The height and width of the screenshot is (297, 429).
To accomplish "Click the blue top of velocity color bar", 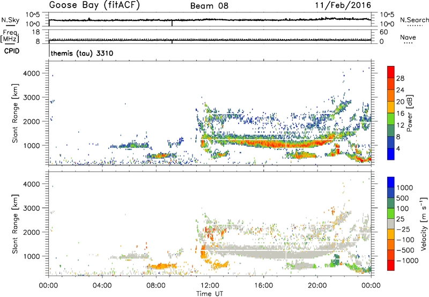I will [x=391, y=182].
